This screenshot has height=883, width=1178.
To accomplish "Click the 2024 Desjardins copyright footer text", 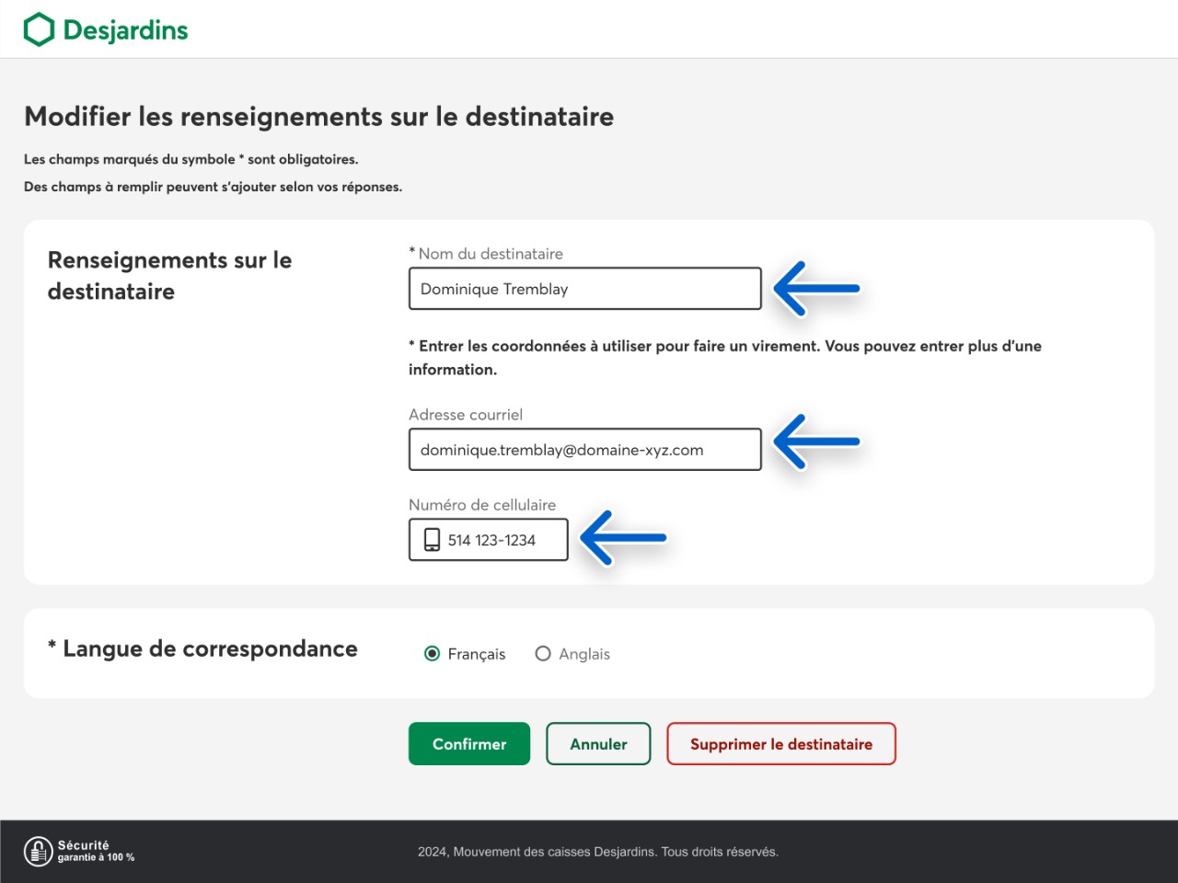I will point(597,852).
